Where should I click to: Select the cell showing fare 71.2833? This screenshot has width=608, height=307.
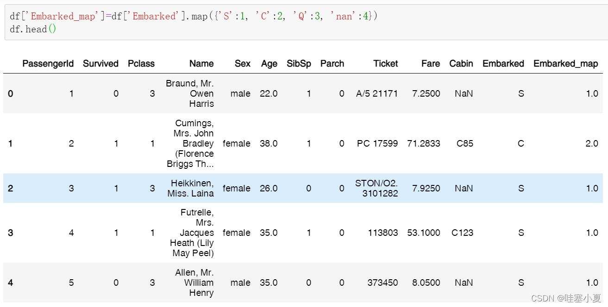tap(424, 143)
